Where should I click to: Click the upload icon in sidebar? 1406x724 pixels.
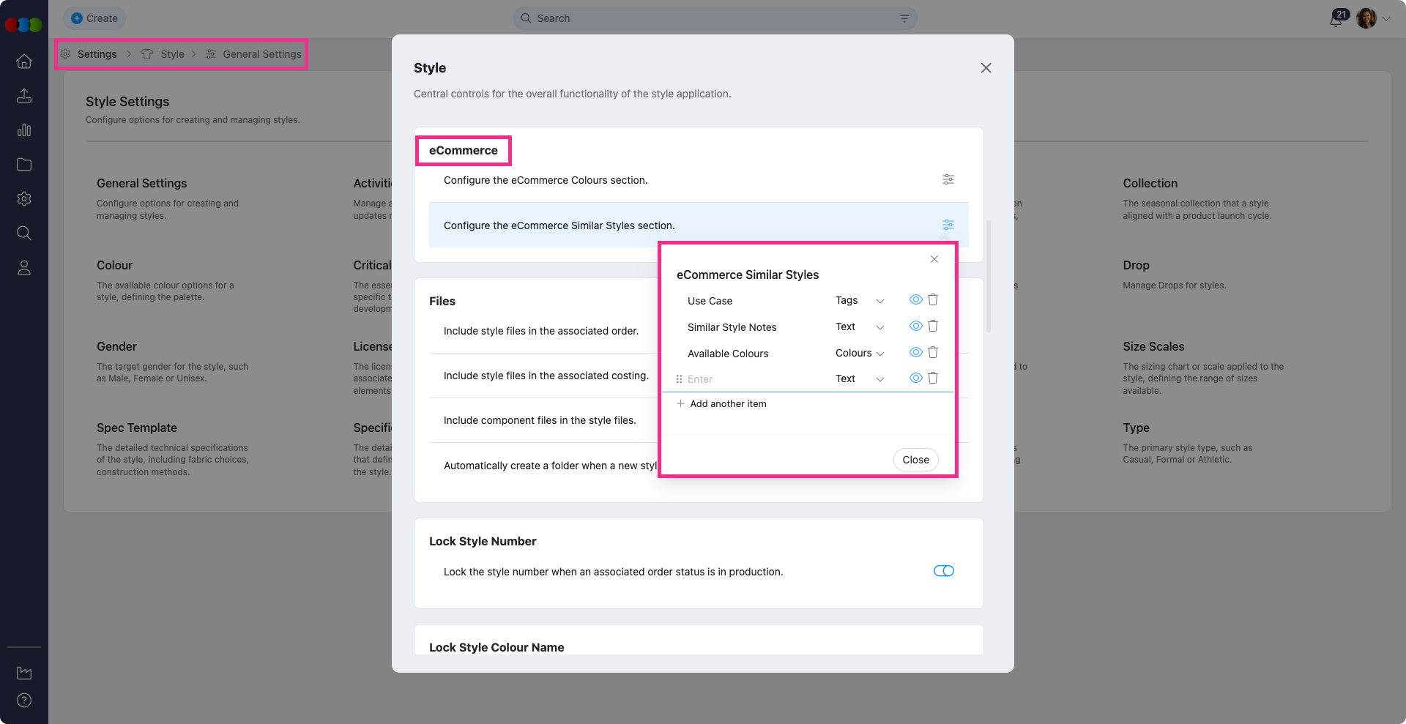pyautogui.click(x=24, y=96)
